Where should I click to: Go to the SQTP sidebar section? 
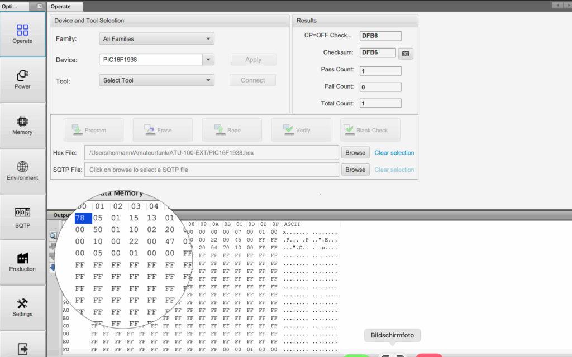22,218
